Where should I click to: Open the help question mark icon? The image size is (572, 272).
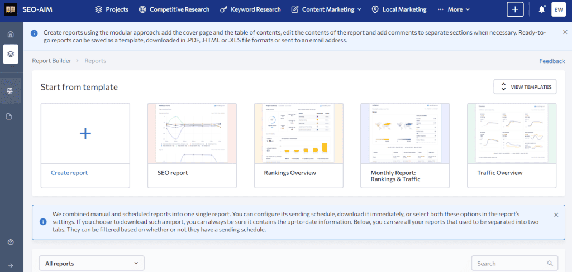pos(11,242)
